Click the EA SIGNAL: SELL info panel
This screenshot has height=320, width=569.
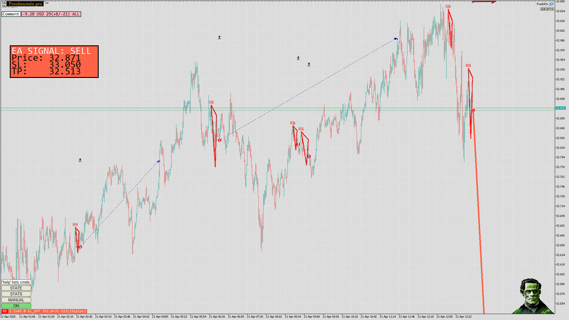[54, 62]
